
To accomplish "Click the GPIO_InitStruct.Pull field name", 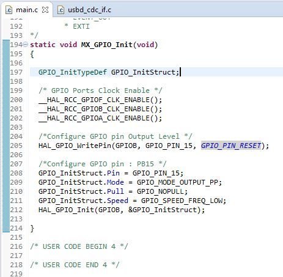I will (x=116, y=191).
